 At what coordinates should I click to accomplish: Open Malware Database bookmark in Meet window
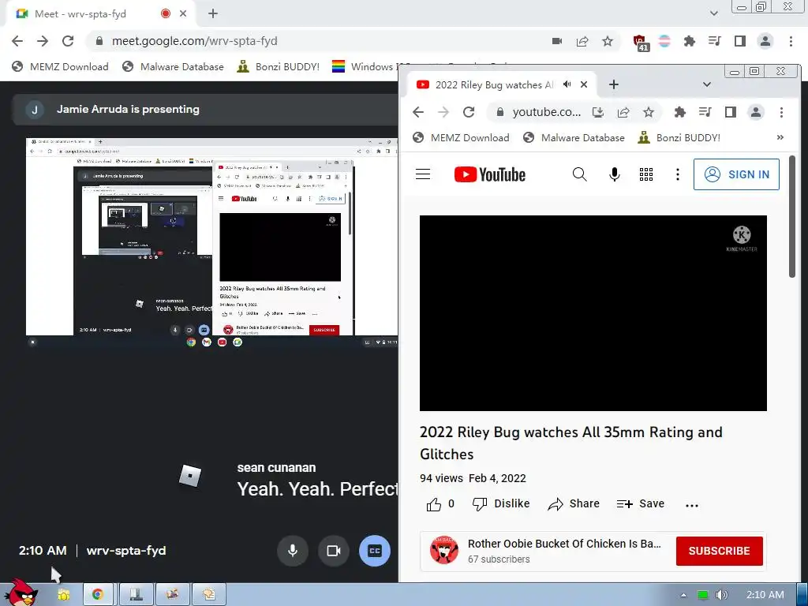pos(173,66)
